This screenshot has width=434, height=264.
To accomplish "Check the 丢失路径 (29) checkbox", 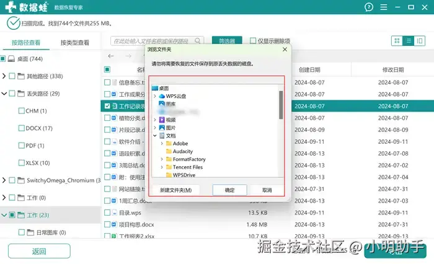I will [x=12, y=94].
